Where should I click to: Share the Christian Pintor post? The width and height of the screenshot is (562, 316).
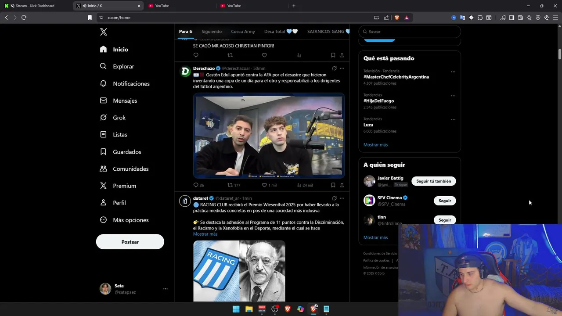[342, 55]
